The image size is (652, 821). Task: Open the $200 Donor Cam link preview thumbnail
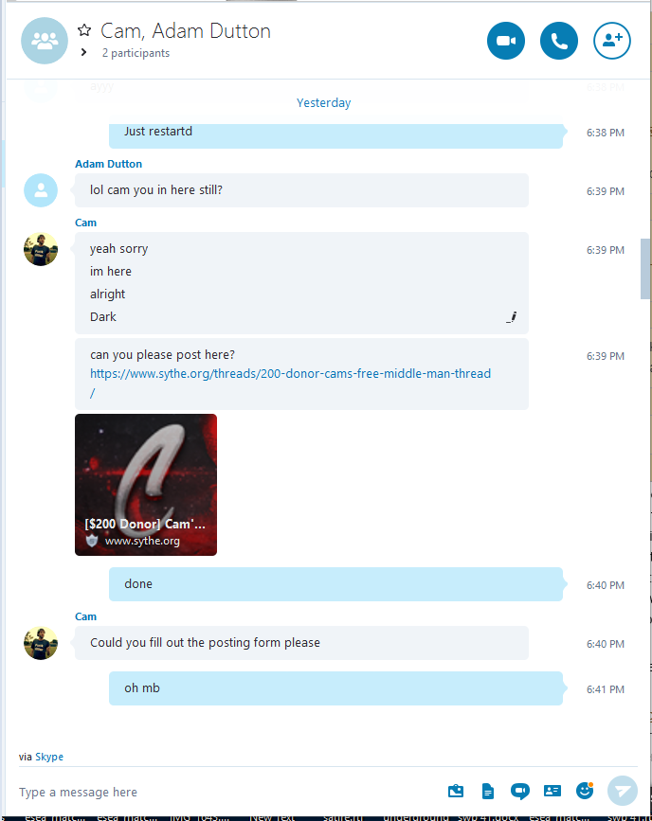click(146, 485)
